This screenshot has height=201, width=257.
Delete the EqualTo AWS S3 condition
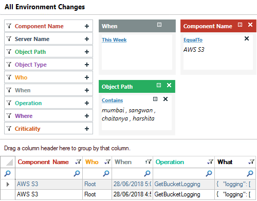[247, 38]
